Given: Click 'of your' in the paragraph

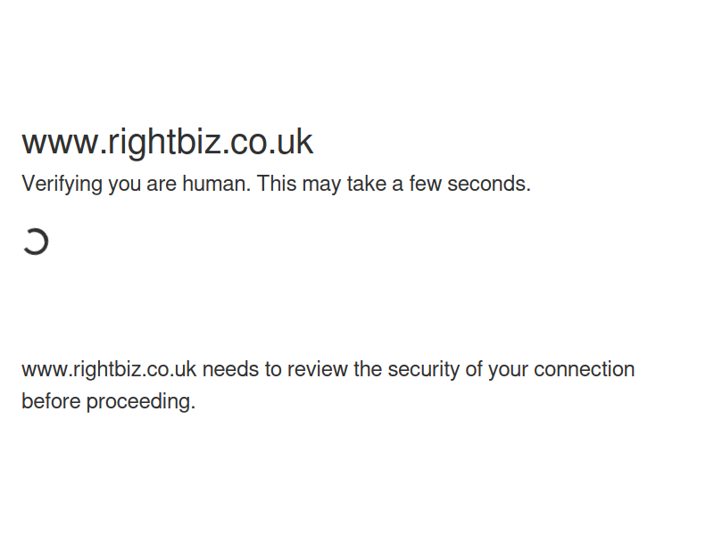Looking at the screenshot, I should click(x=496, y=369).
